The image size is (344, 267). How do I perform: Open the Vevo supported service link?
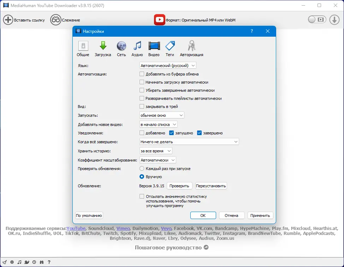(166, 229)
